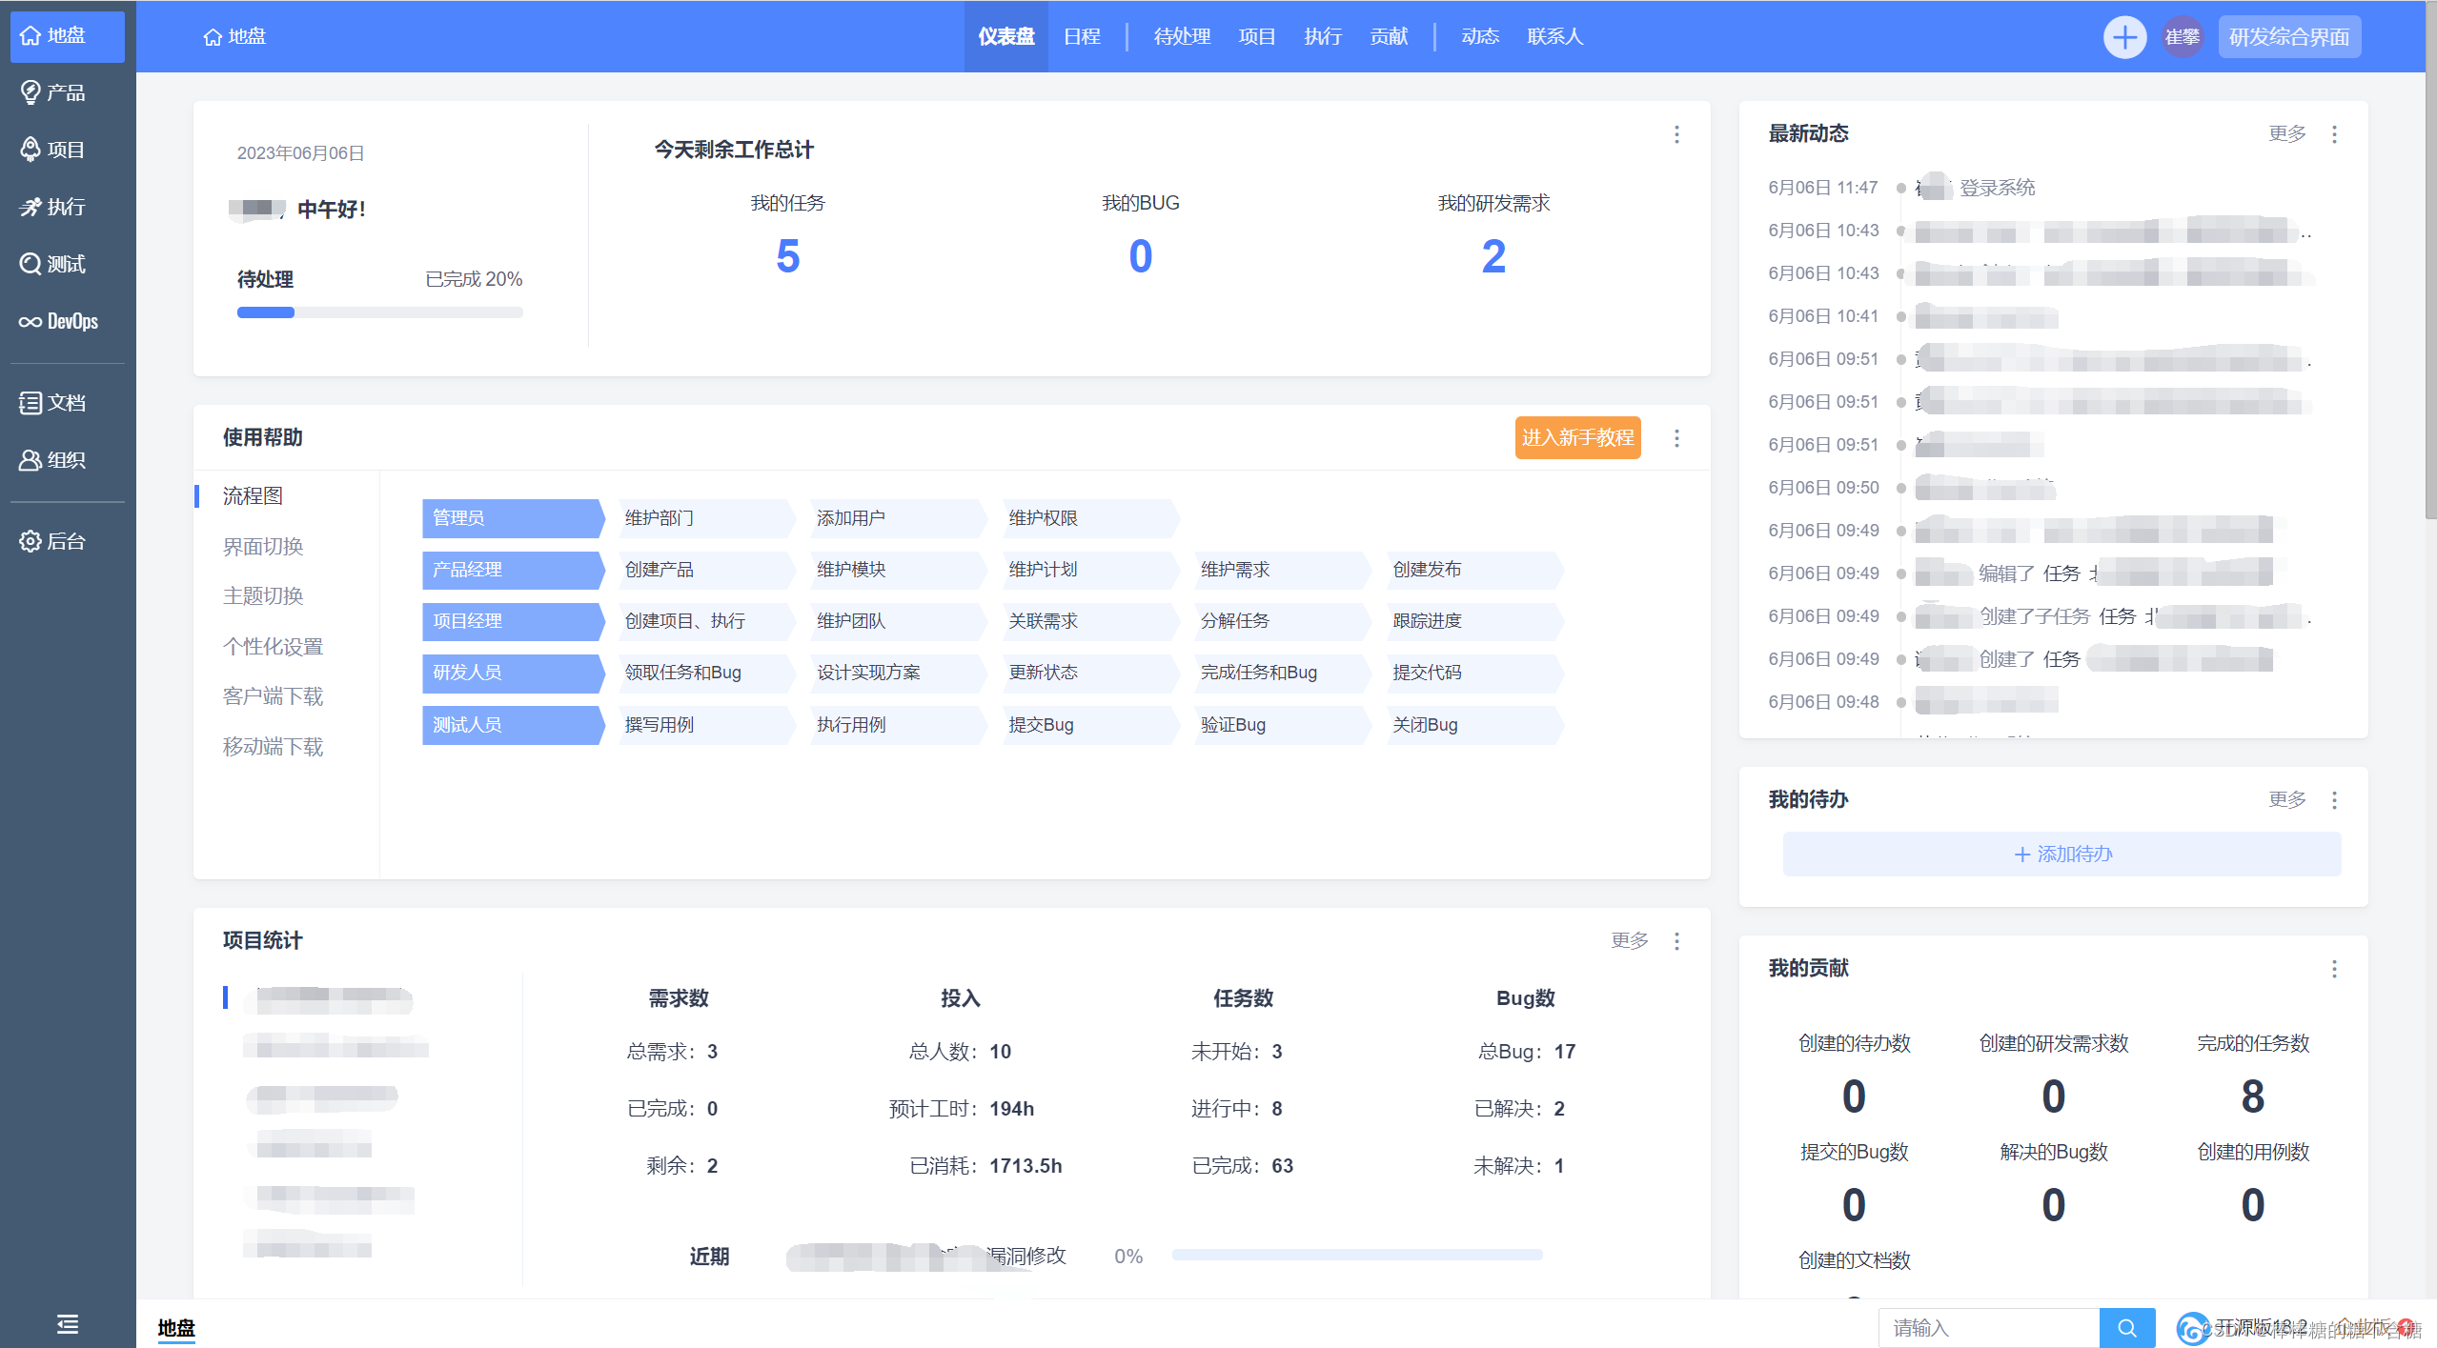
Task: Click the plus quick-create icon in header
Action: [x=2123, y=37]
